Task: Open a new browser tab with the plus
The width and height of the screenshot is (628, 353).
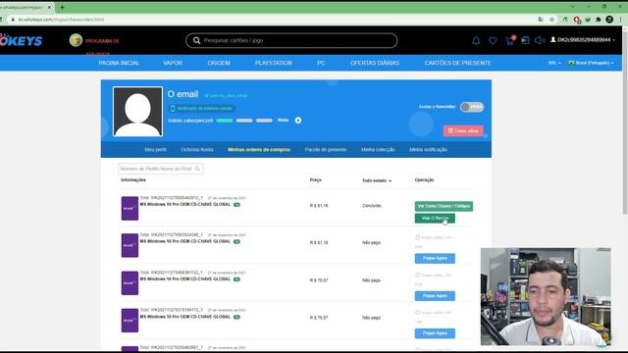Action: click(62, 7)
